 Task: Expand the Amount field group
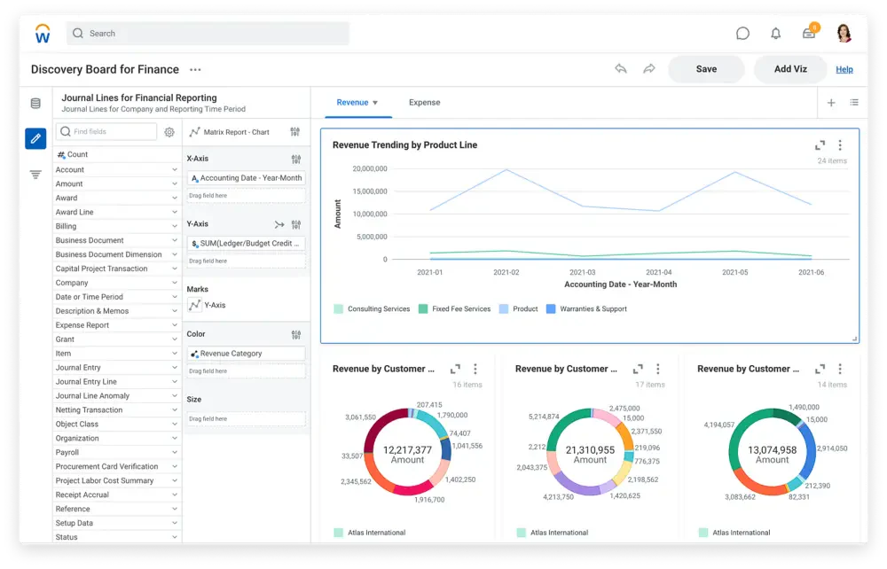coord(175,183)
